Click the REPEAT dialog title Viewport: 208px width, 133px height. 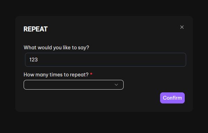pos(35,29)
